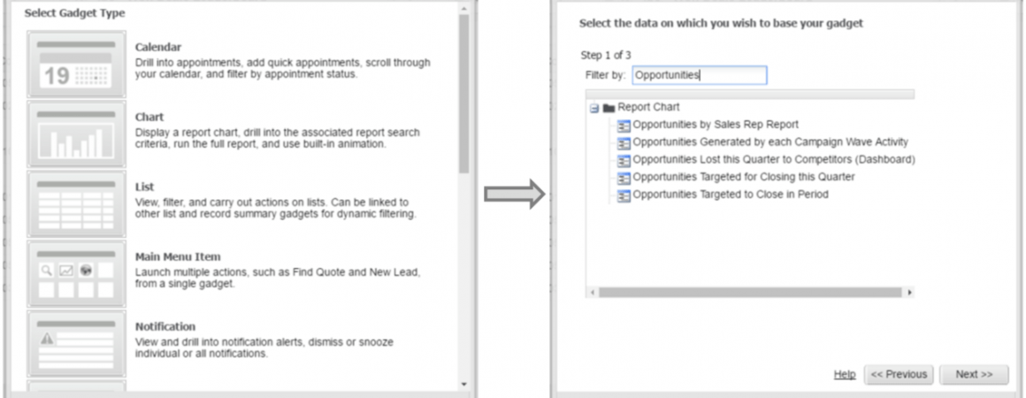Choose the Notification gadget alert icon
The height and width of the screenshot is (398, 1026).
(x=76, y=344)
